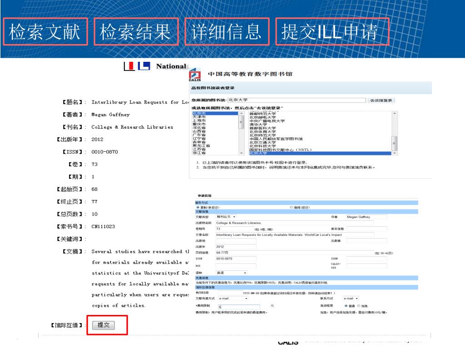Click the down arrow of province list scrollbar
Image resolution: width=465 pixels, height=349 pixels.
(x=241, y=153)
